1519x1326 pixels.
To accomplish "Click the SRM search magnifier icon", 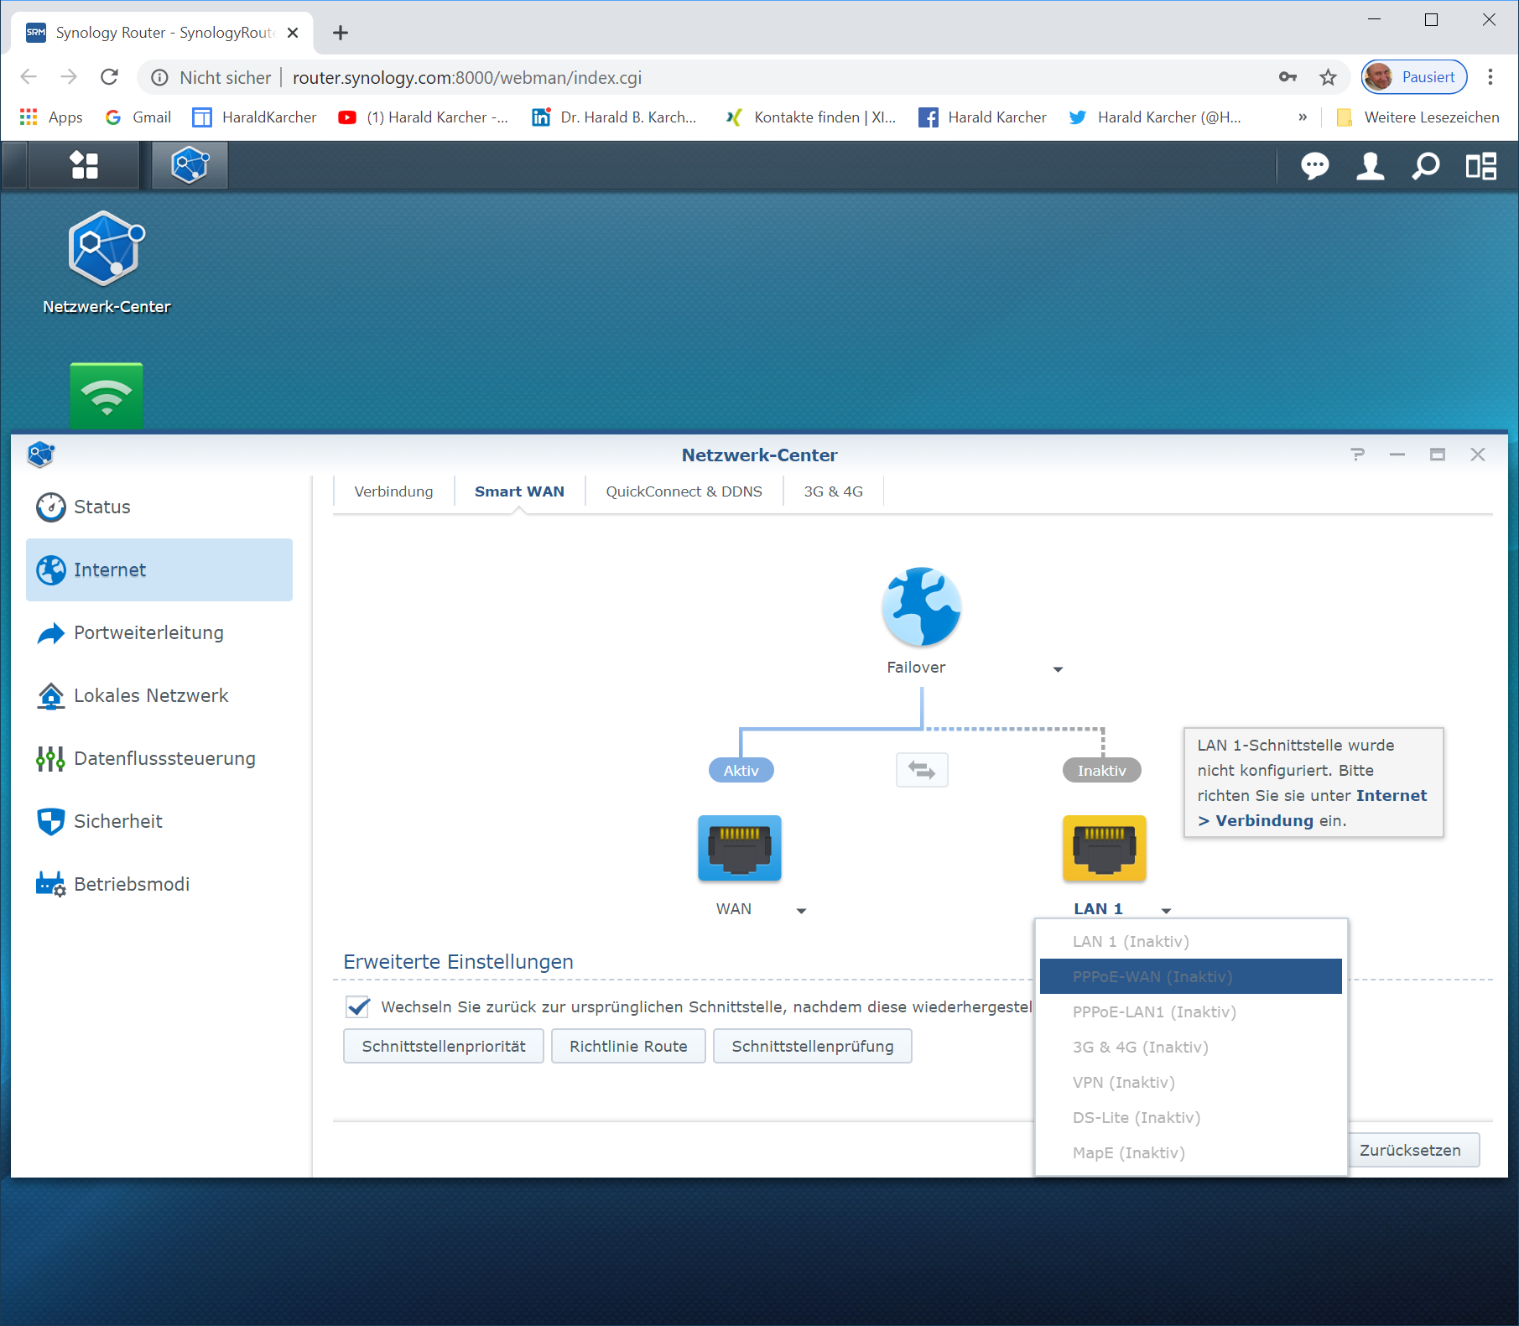I will pyautogui.click(x=1425, y=166).
